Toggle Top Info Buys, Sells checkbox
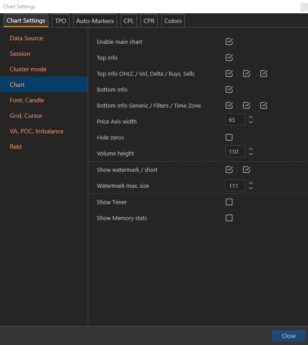The height and width of the screenshot is (345, 308). click(264, 74)
